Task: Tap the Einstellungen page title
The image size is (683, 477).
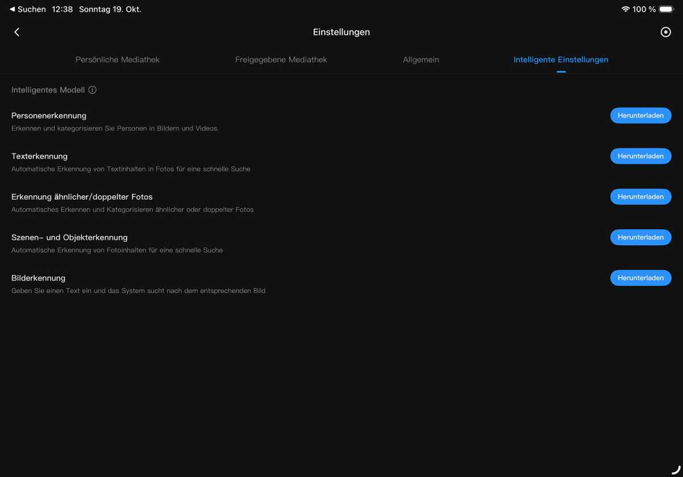Action: pyautogui.click(x=341, y=32)
